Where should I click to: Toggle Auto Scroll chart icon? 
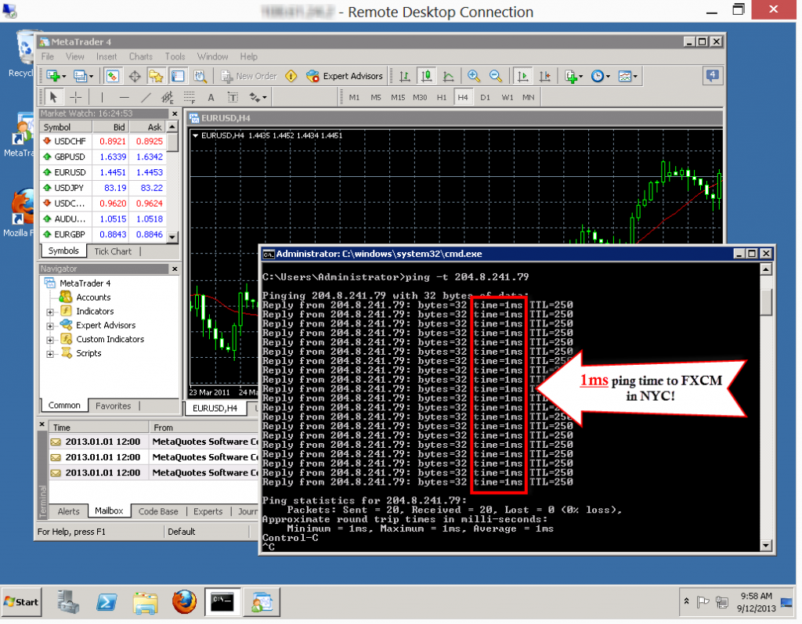click(x=522, y=77)
